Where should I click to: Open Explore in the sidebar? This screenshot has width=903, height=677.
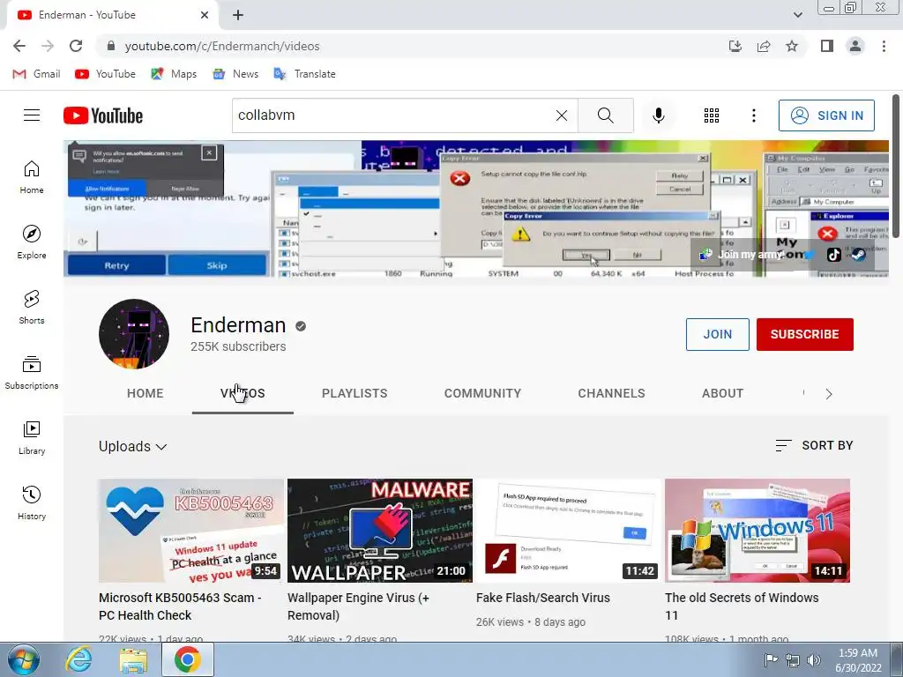tap(32, 242)
